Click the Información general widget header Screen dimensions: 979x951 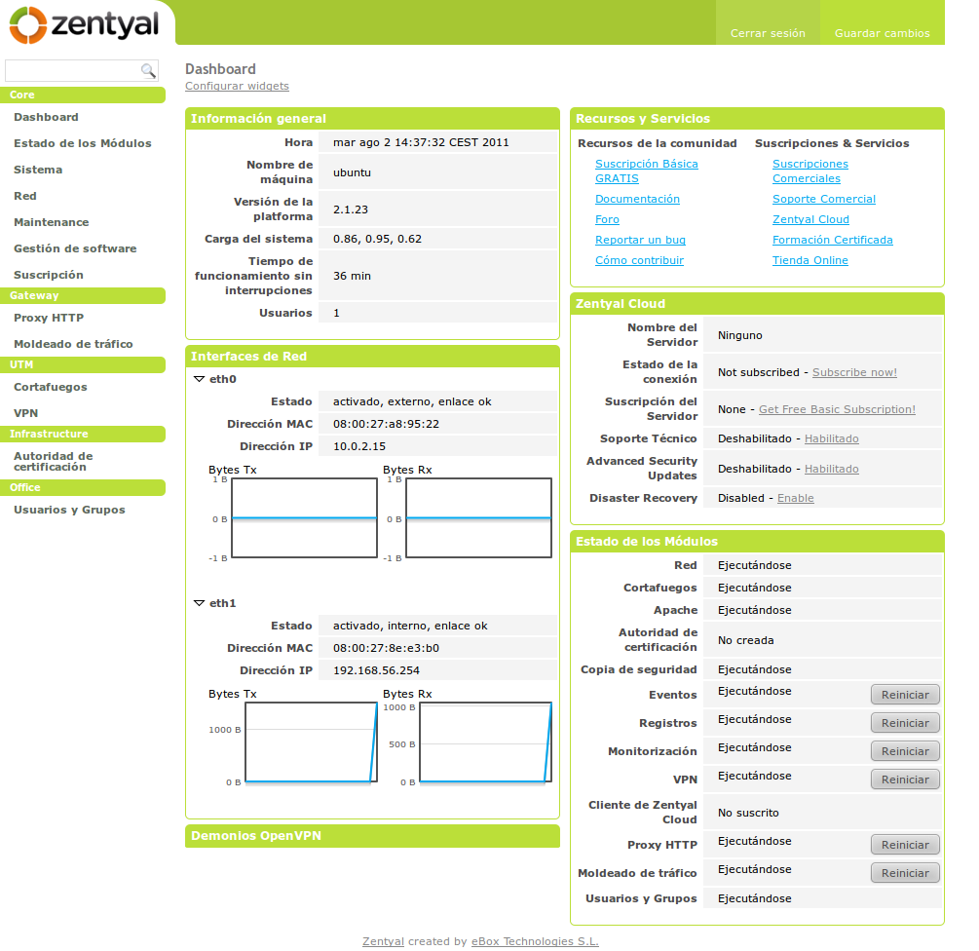coord(372,119)
